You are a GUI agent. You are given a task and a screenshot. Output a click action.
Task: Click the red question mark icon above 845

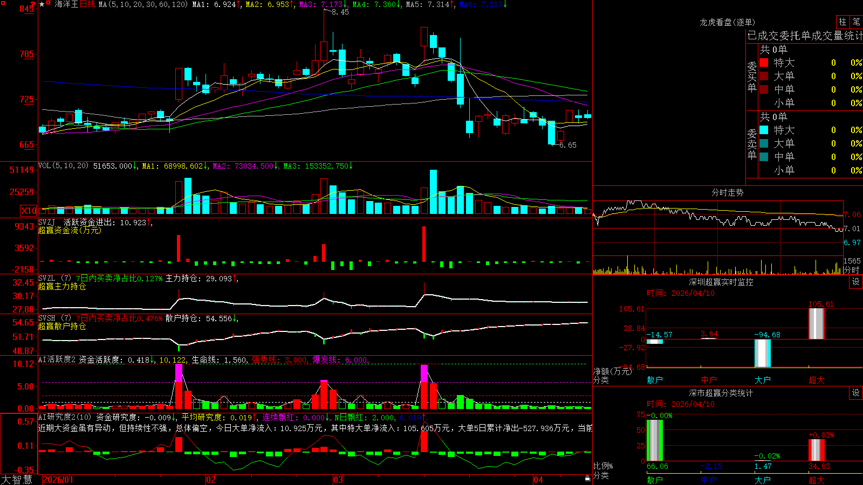[x=33, y=4]
